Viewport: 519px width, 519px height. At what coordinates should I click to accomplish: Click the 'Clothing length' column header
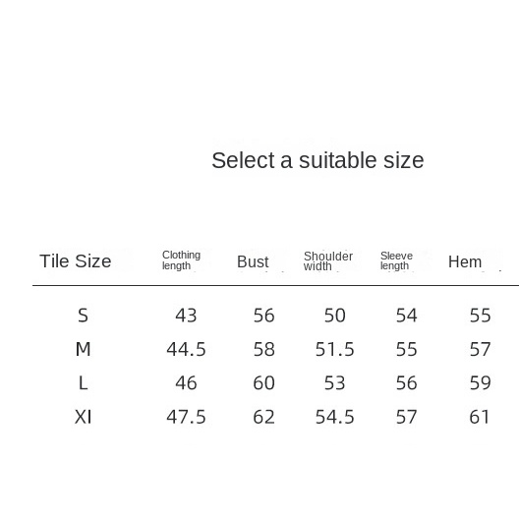[x=182, y=260]
